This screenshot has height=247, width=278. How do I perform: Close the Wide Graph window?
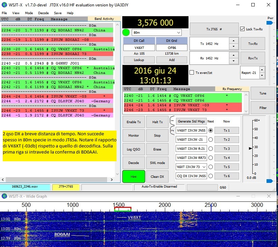click(269, 196)
